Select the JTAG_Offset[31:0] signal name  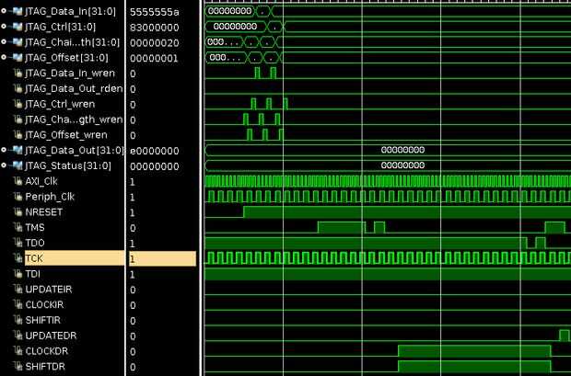point(66,58)
